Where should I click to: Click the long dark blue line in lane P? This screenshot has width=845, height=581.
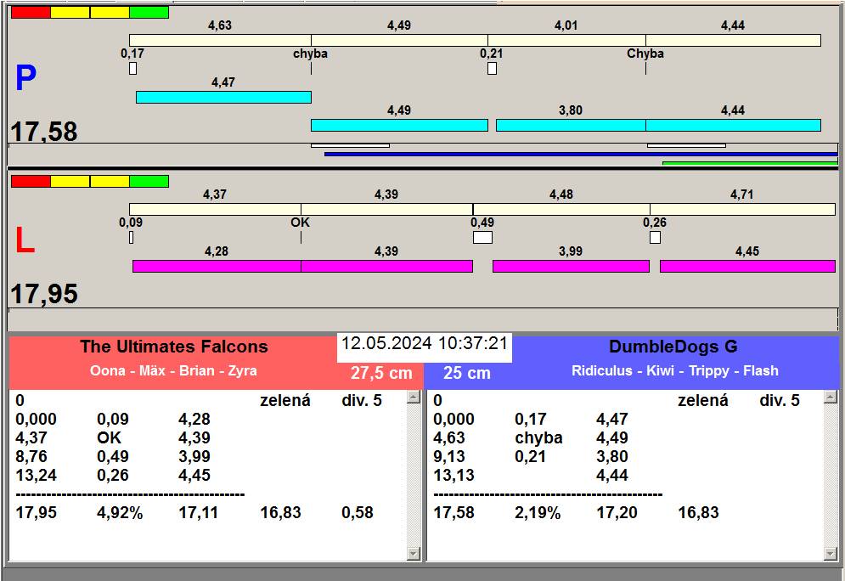[581, 154]
